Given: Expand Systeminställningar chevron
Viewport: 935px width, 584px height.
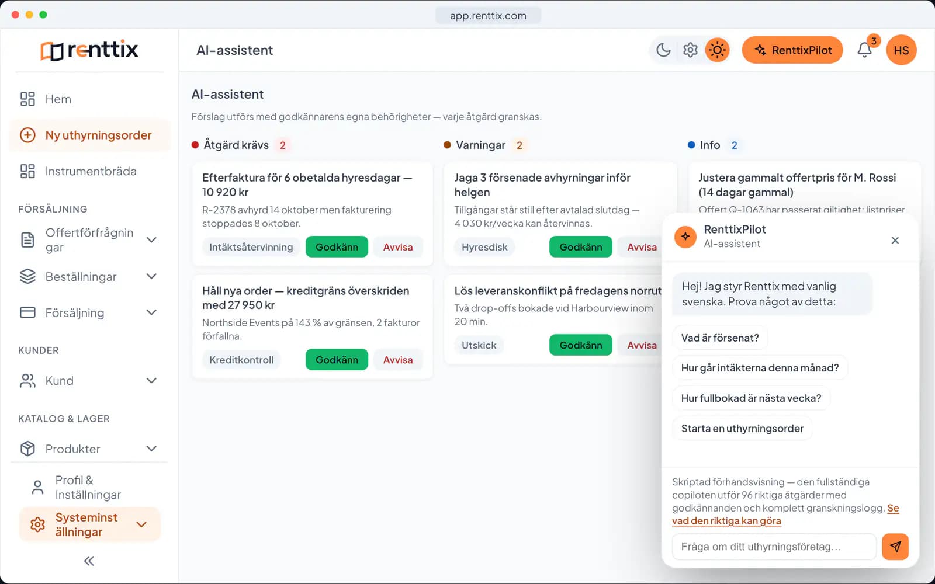Looking at the screenshot, I should [x=141, y=524].
